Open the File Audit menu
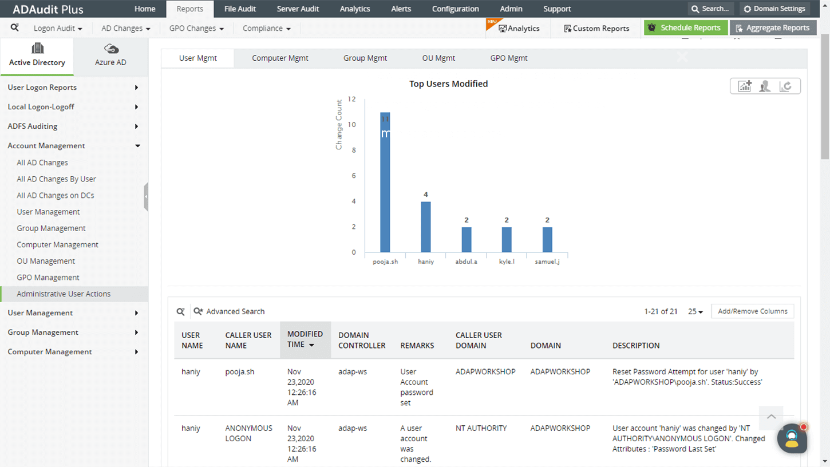The width and height of the screenshot is (830, 467). coord(240,9)
